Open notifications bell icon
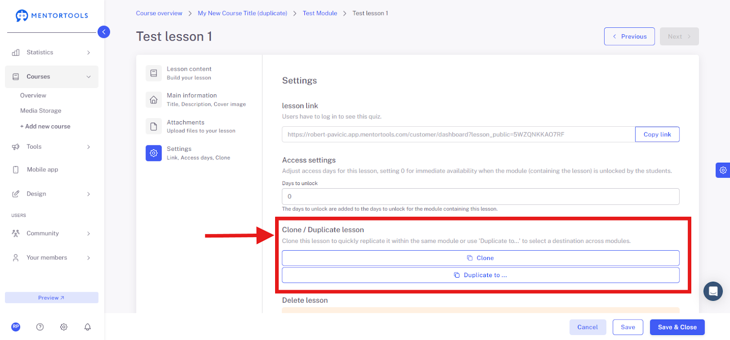Image resolution: width=730 pixels, height=340 pixels. pyautogui.click(x=88, y=327)
